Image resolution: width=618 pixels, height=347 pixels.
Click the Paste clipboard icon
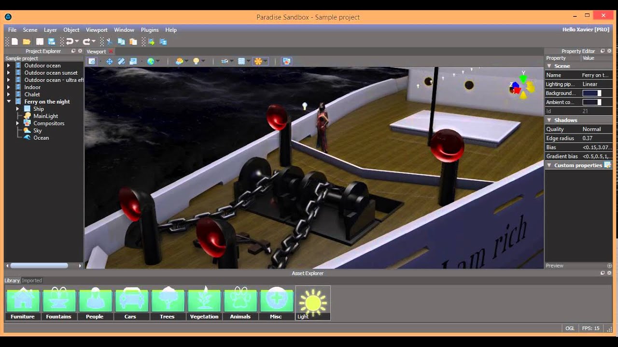pyautogui.click(x=133, y=42)
